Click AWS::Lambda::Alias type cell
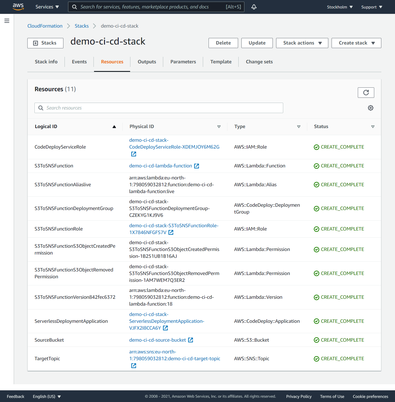This screenshot has height=402, width=395. [x=255, y=185]
